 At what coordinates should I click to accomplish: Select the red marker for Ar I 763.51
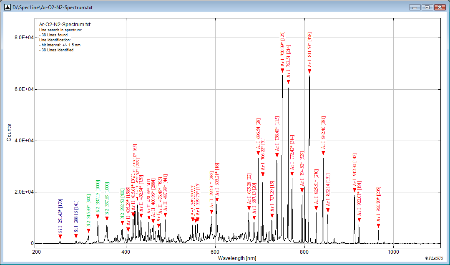pyautogui.click(x=288, y=81)
